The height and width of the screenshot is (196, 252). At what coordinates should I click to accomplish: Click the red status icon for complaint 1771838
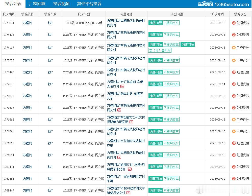[234, 96]
